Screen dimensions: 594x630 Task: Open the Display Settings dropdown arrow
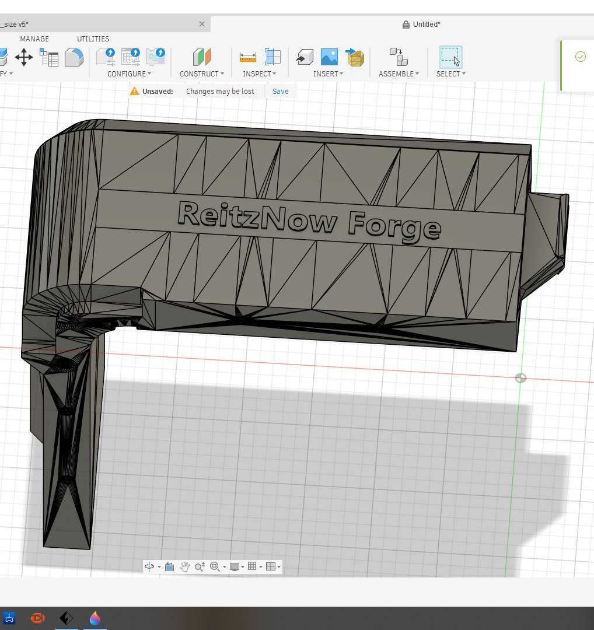point(243,567)
